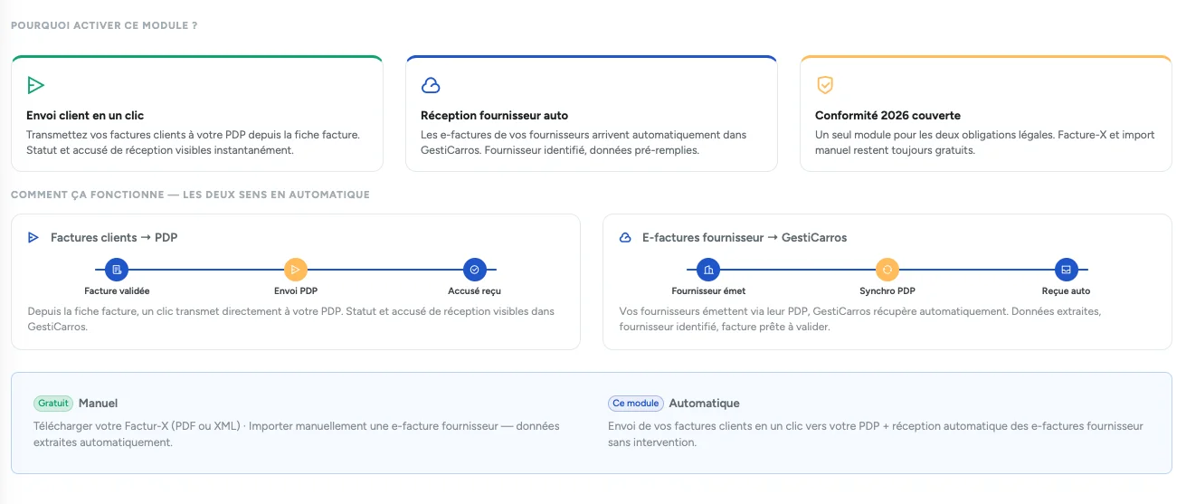Click the 'Facture validée' step circle icon
The image size is (1186, 504).
coord(117,270)
